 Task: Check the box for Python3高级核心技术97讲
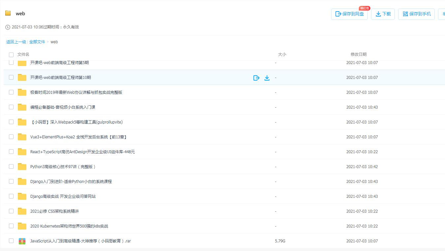(11, 166)
